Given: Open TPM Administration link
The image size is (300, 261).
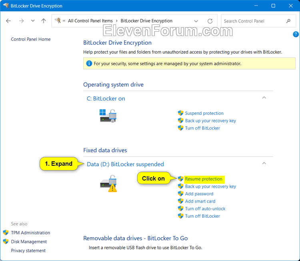Looking at the screenshot, I should coord(30,233).
